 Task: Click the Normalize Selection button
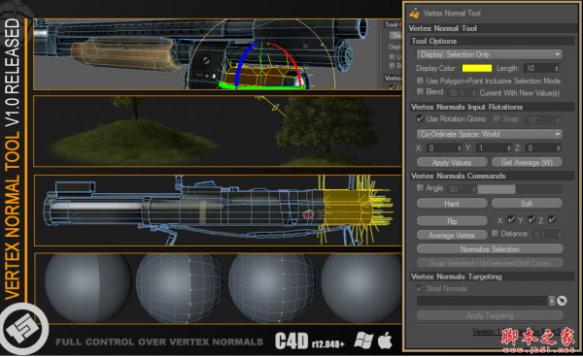tap(490, 249)
